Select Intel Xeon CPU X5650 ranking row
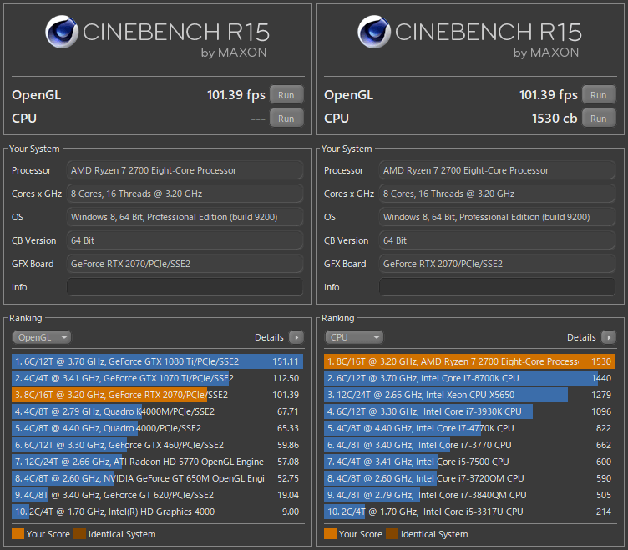 click(470, 395)
